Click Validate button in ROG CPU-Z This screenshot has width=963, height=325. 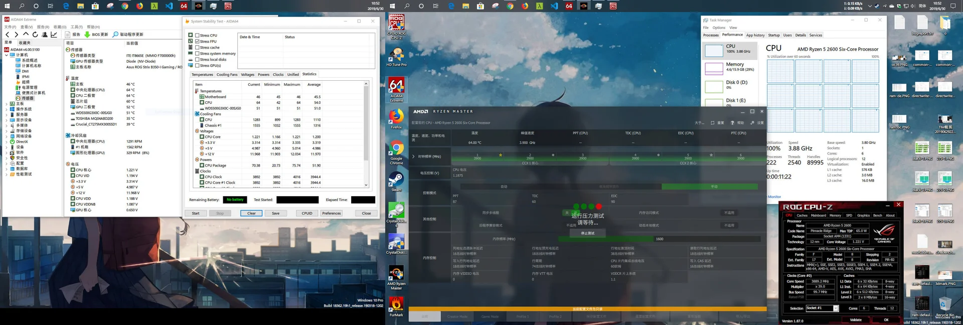coord(856,319)
